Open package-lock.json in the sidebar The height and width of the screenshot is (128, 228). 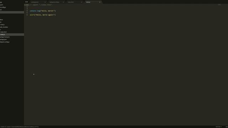5,37
